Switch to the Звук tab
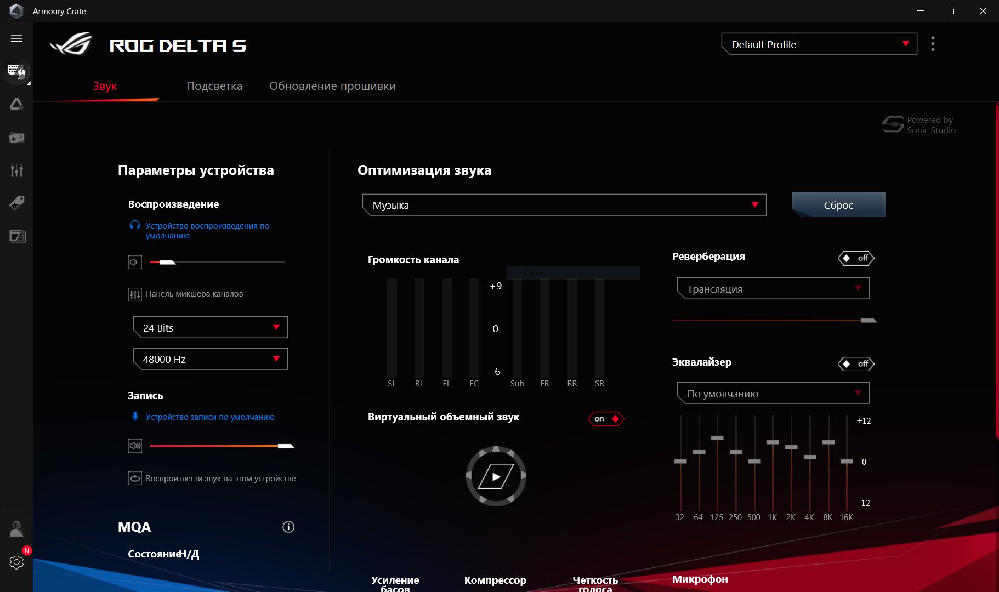The height and width of the screenshot is (592, 999). (x=105, y=86)
